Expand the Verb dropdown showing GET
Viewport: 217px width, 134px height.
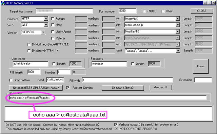pos(46,25)
